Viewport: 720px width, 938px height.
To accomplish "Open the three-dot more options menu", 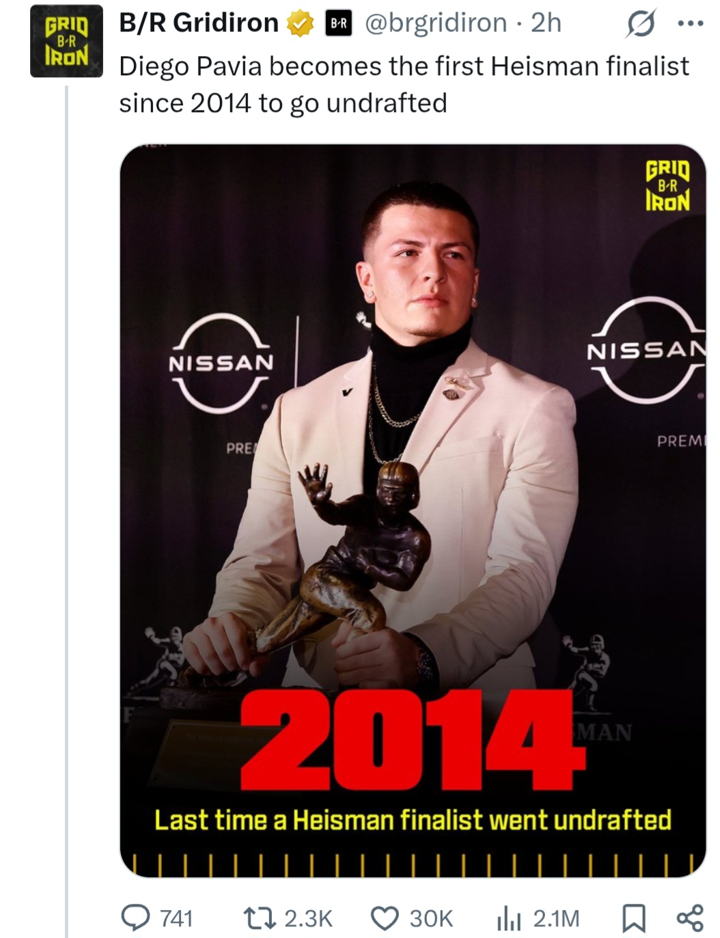I will [x=689, y=24].
